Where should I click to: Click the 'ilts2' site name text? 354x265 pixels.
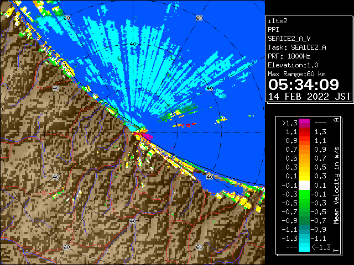278,21
